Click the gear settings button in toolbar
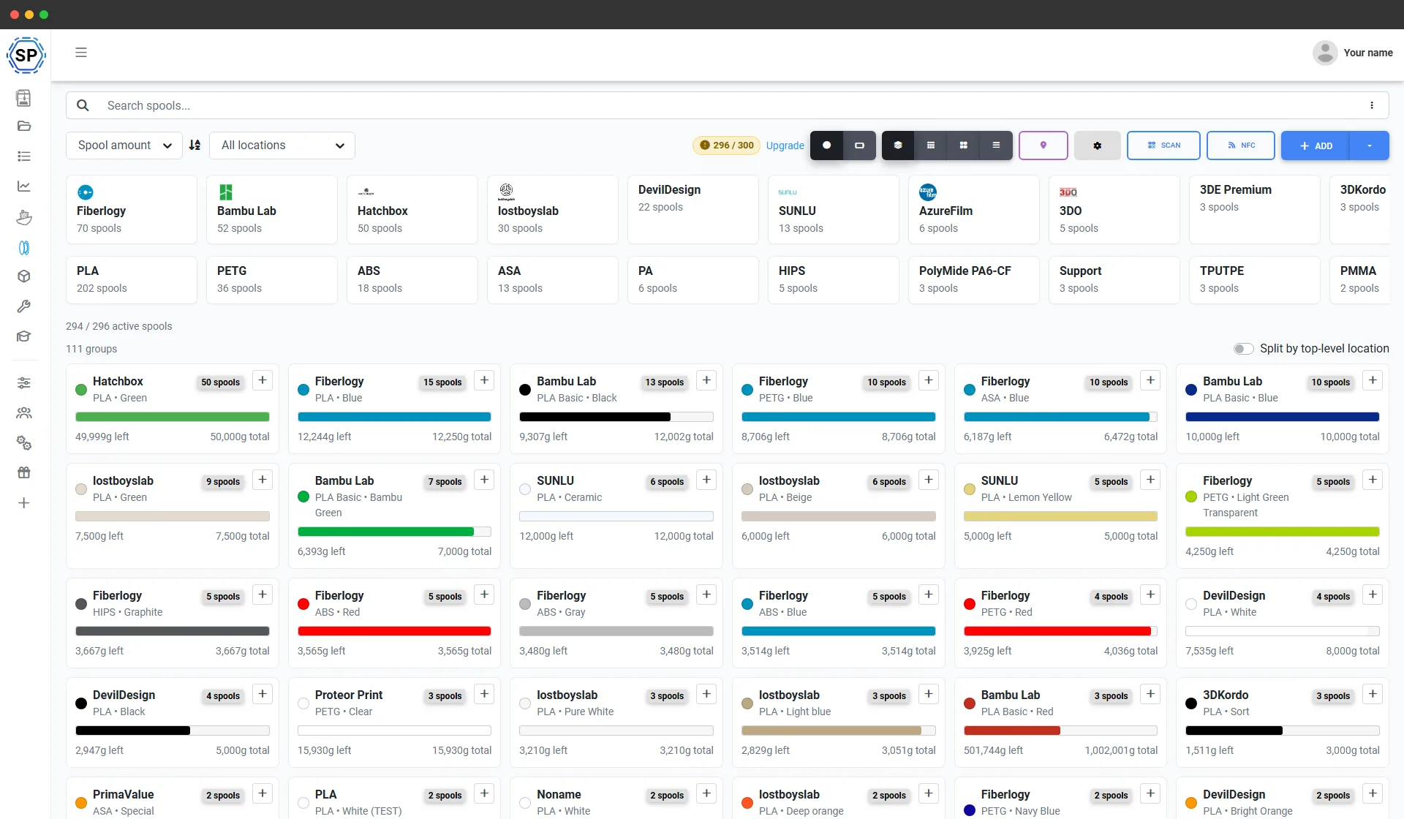 [1098, 146]
